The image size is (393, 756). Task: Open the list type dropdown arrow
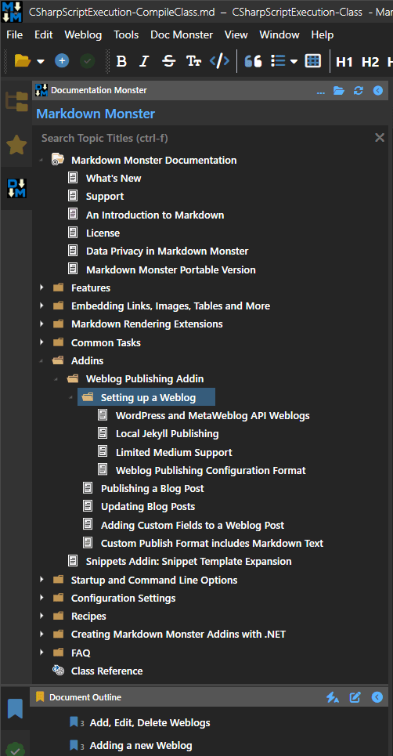[x=294, y=61]
